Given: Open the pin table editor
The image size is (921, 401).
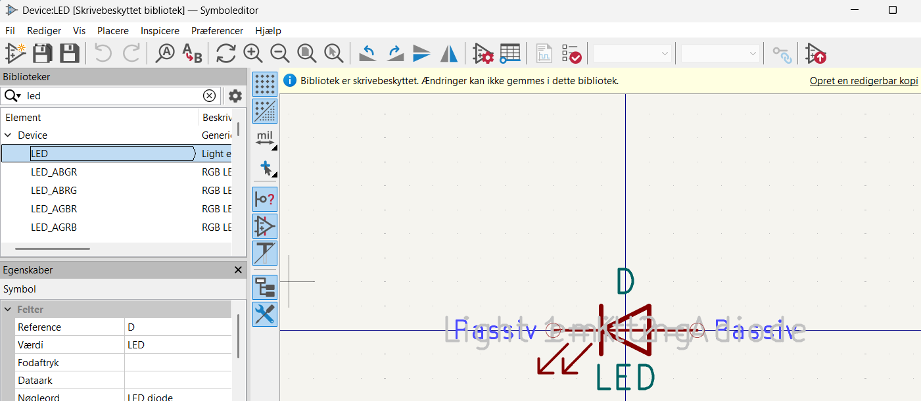Looking at the screenshot, I should click(x=510, y=53).
